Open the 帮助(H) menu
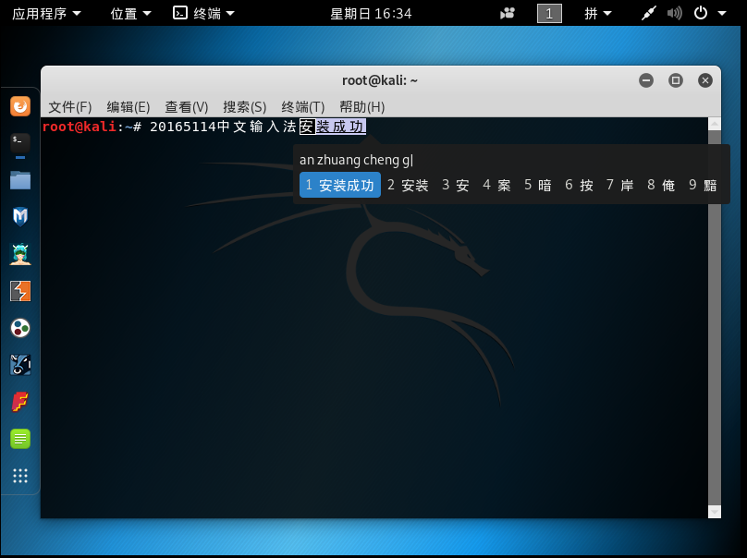The width and height of the screenshot is (747, 558). pos(362,106)
